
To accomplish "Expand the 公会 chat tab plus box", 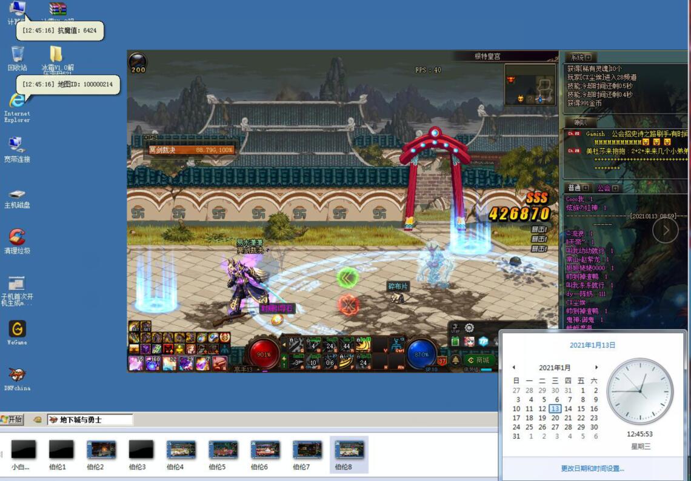I will pos(615,188).
